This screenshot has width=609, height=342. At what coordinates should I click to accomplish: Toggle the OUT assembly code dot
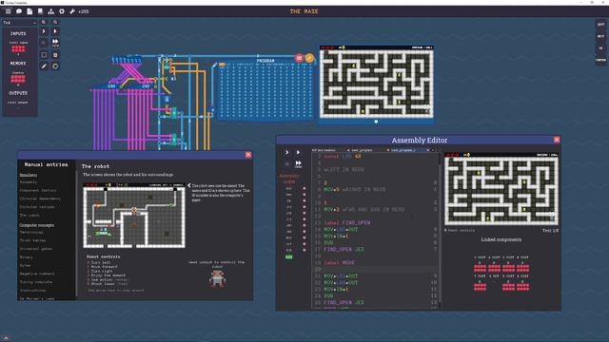click(304, 244)
